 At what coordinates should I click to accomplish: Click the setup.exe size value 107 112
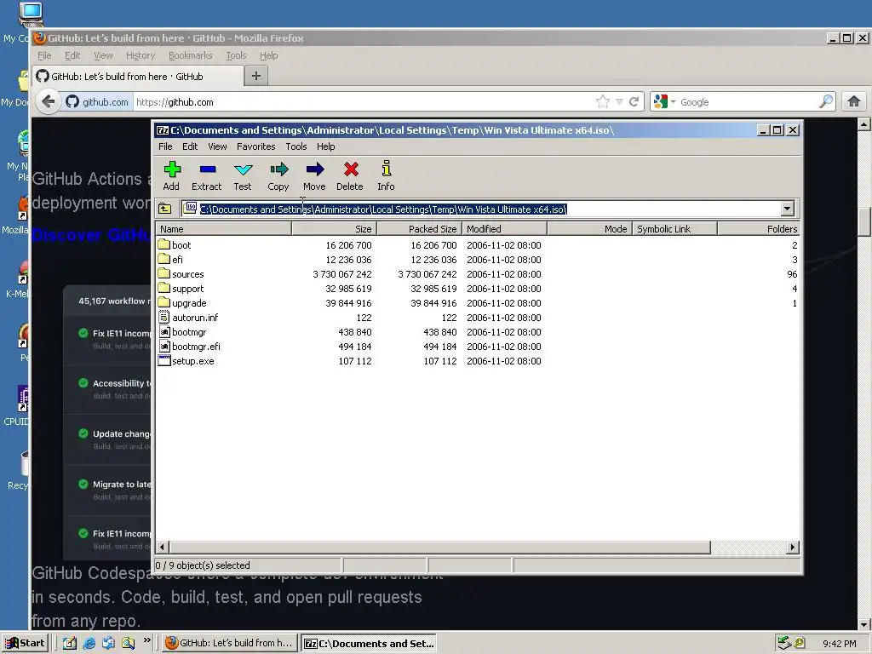pos(355,361)
